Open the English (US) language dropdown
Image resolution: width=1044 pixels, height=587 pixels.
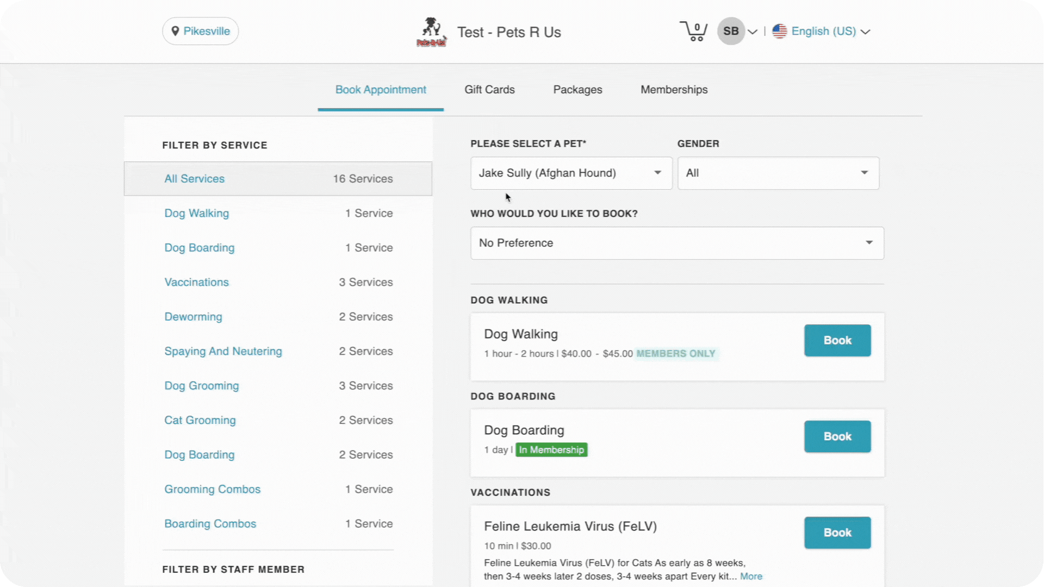click(x=826, y=31)
